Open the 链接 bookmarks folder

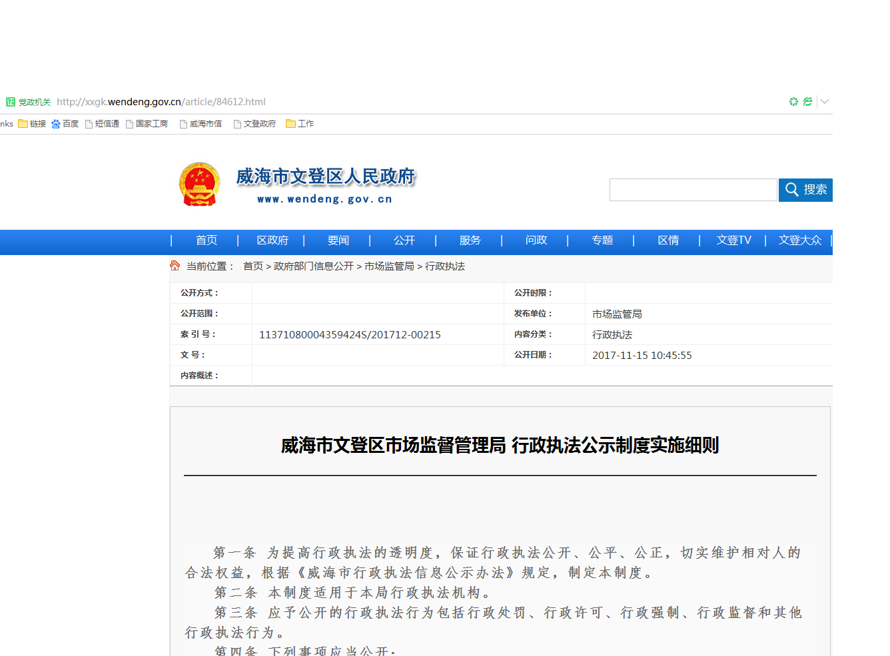[x=32, y=124]
